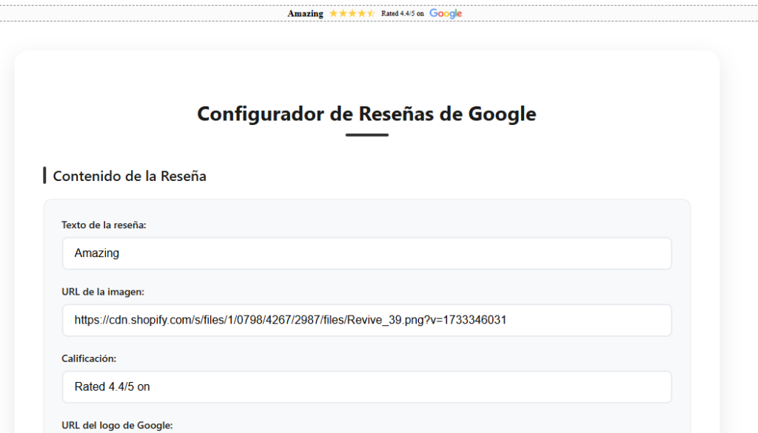The image size is (758, 433).
Task: Click the underline divider below the page title
Action: click(x=367, y=134)
